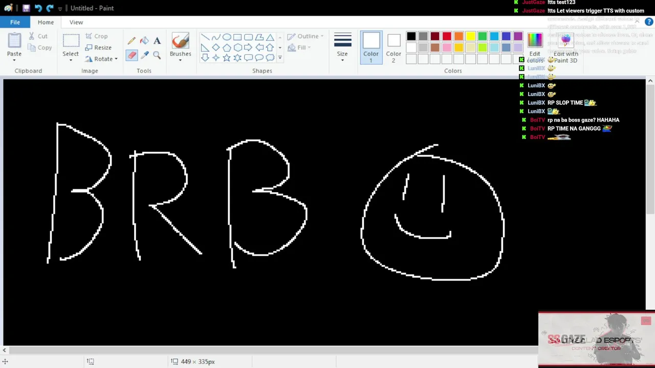The height and width of the screenshot is (368, 655).
Task: Click the Cut button
Action: [x=38, y=36]
